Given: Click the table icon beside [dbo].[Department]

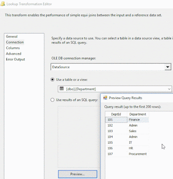Looking at the screenshot, I should tap(61, 89).
